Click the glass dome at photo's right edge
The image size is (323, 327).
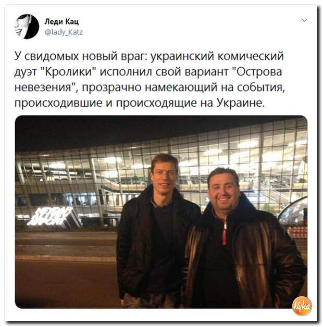coord(293,212)
